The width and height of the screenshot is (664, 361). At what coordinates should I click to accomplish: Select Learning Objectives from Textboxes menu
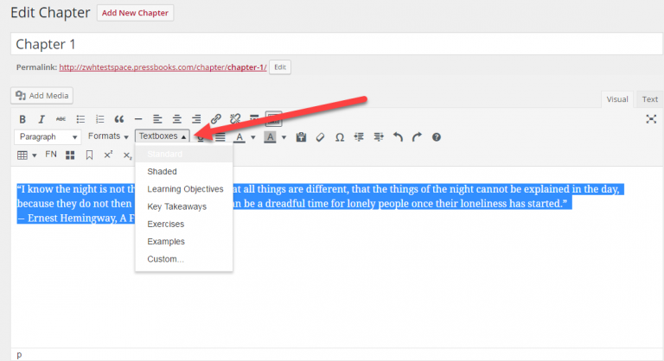[185, 189]
